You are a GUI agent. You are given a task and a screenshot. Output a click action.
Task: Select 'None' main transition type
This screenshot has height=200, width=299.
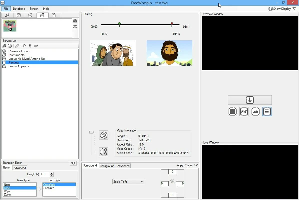point(20,185)
